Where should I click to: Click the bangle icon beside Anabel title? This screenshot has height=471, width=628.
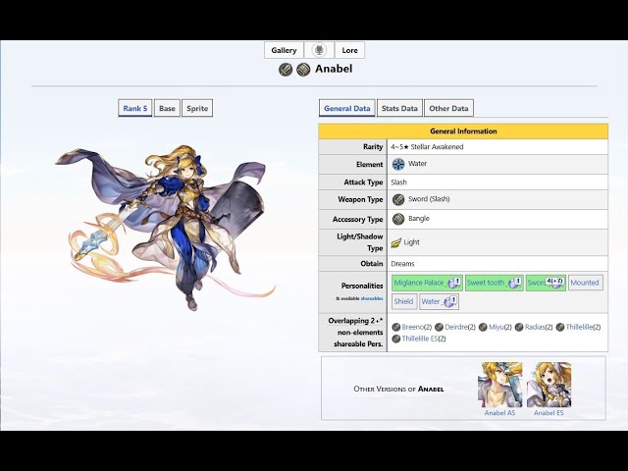point(303,70)
